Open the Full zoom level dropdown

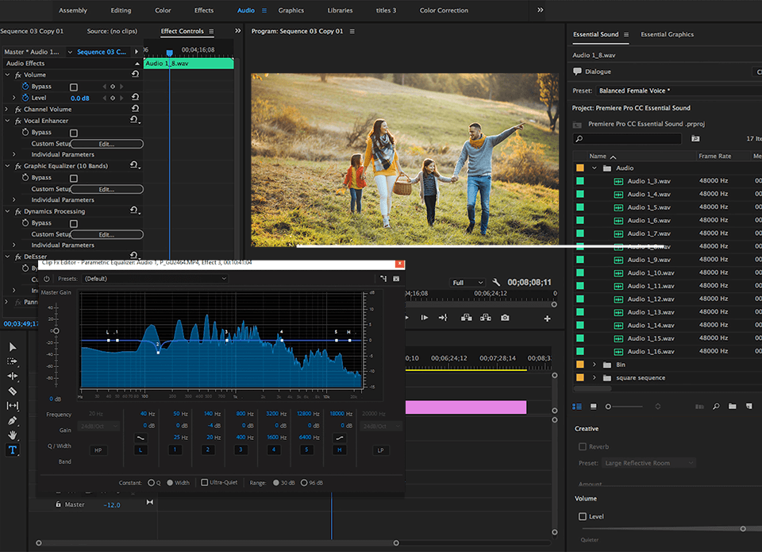coord(468,282)
